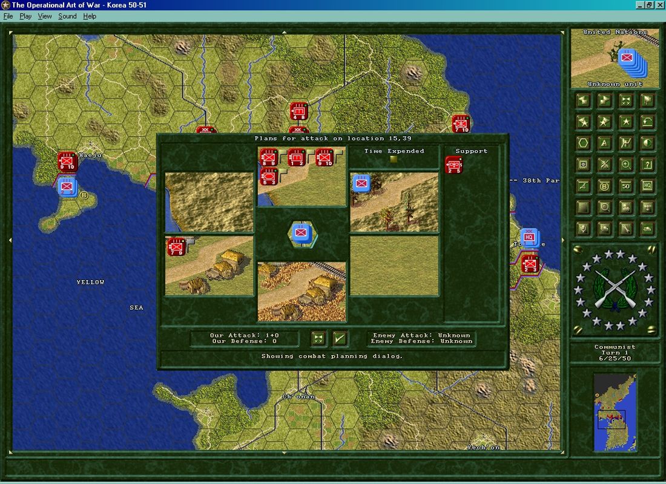Image resolution: width=666 pixels, height=484 pixels.
Task: Click the wrench icon in the sidebar
Action: point(625,228)
